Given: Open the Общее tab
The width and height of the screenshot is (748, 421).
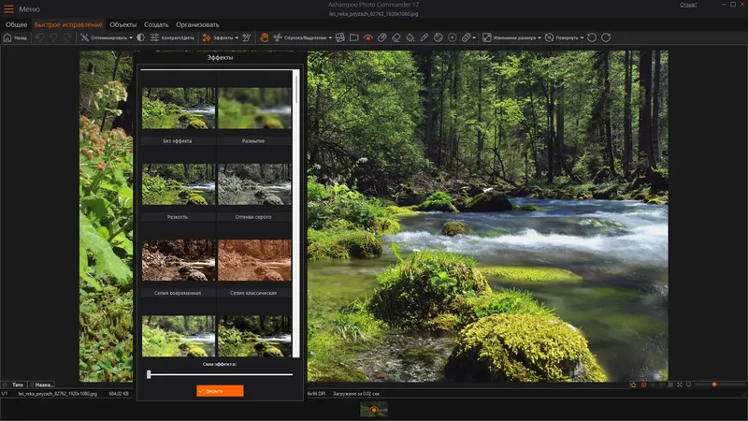Looking at the screenshot, I should (x=16, y=24).
